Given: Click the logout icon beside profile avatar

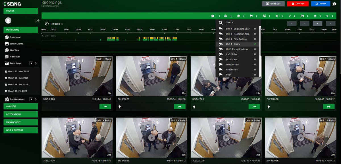Looking at the screenshot, I should pos(37,20).
